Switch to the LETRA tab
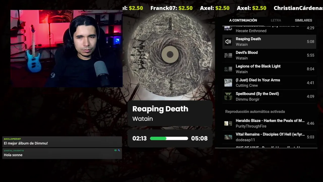Image resolution: width=323 pixels, height=182 pixels. pos(276,20)
